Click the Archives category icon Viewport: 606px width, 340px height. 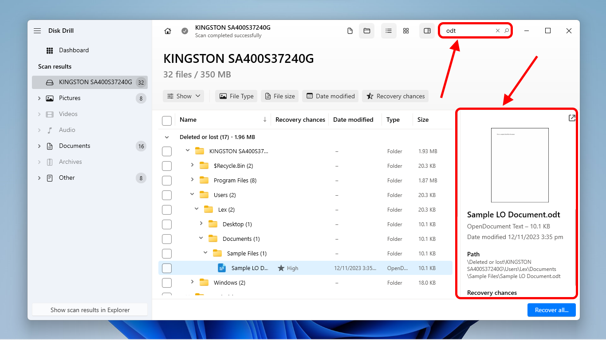click(50, 162)
